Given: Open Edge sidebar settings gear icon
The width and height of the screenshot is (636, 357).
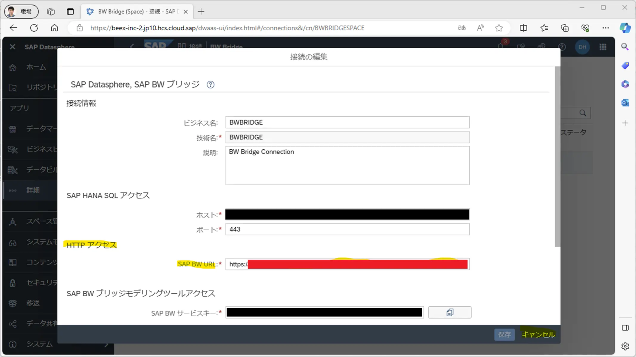Looking at the screenshot, I should pos(625,346).
